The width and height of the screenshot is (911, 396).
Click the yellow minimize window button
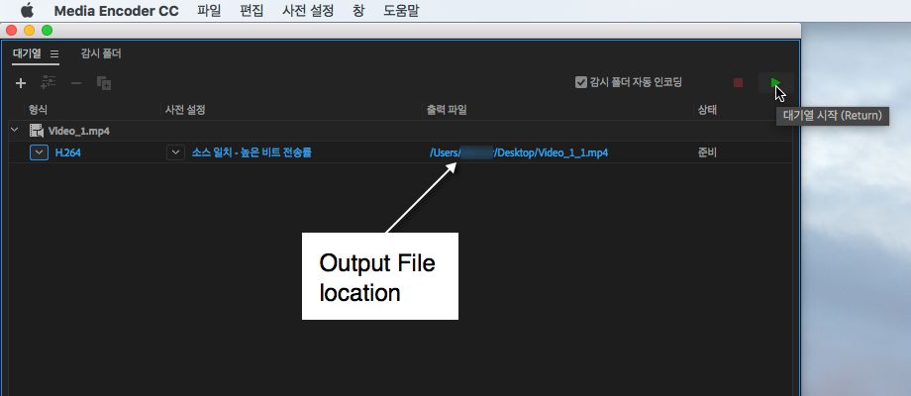[x=29, y=30]
